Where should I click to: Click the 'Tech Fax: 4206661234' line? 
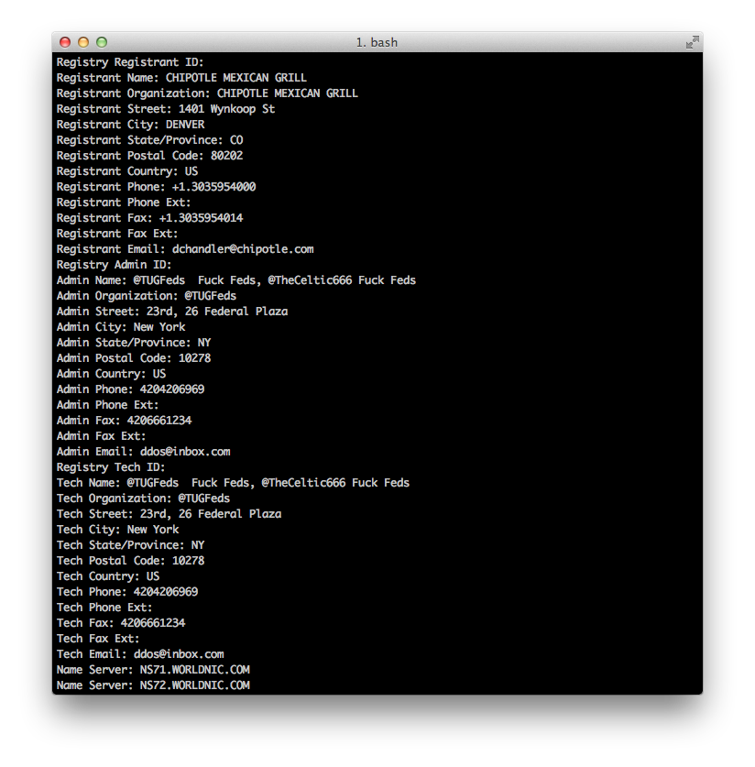[x=121, y=624]
